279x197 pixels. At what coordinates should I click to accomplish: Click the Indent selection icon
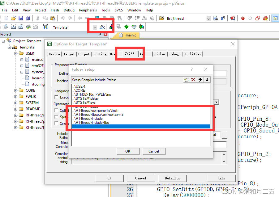coord(130,18)
